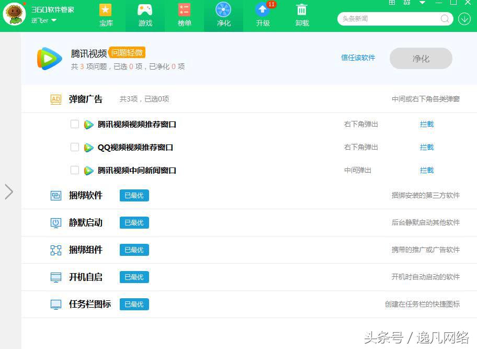Click 拦截 for 腾讯视频中间新闻窗口
Screen dimensions: 477x349
click(427, 170)
